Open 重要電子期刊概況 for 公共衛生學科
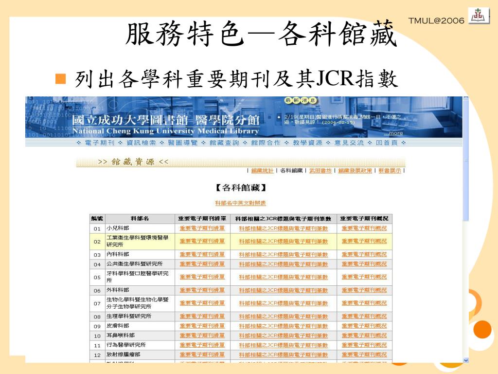Screen dimensions: 498x374 coord(364,264)
